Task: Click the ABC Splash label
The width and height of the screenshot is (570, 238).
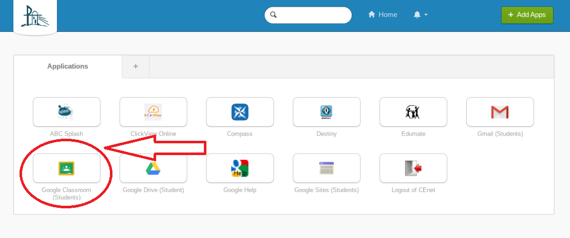Action: click(x=67, y=134)
